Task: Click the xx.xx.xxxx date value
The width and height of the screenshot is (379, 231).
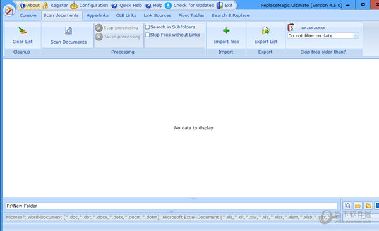Action: (313, 28)
